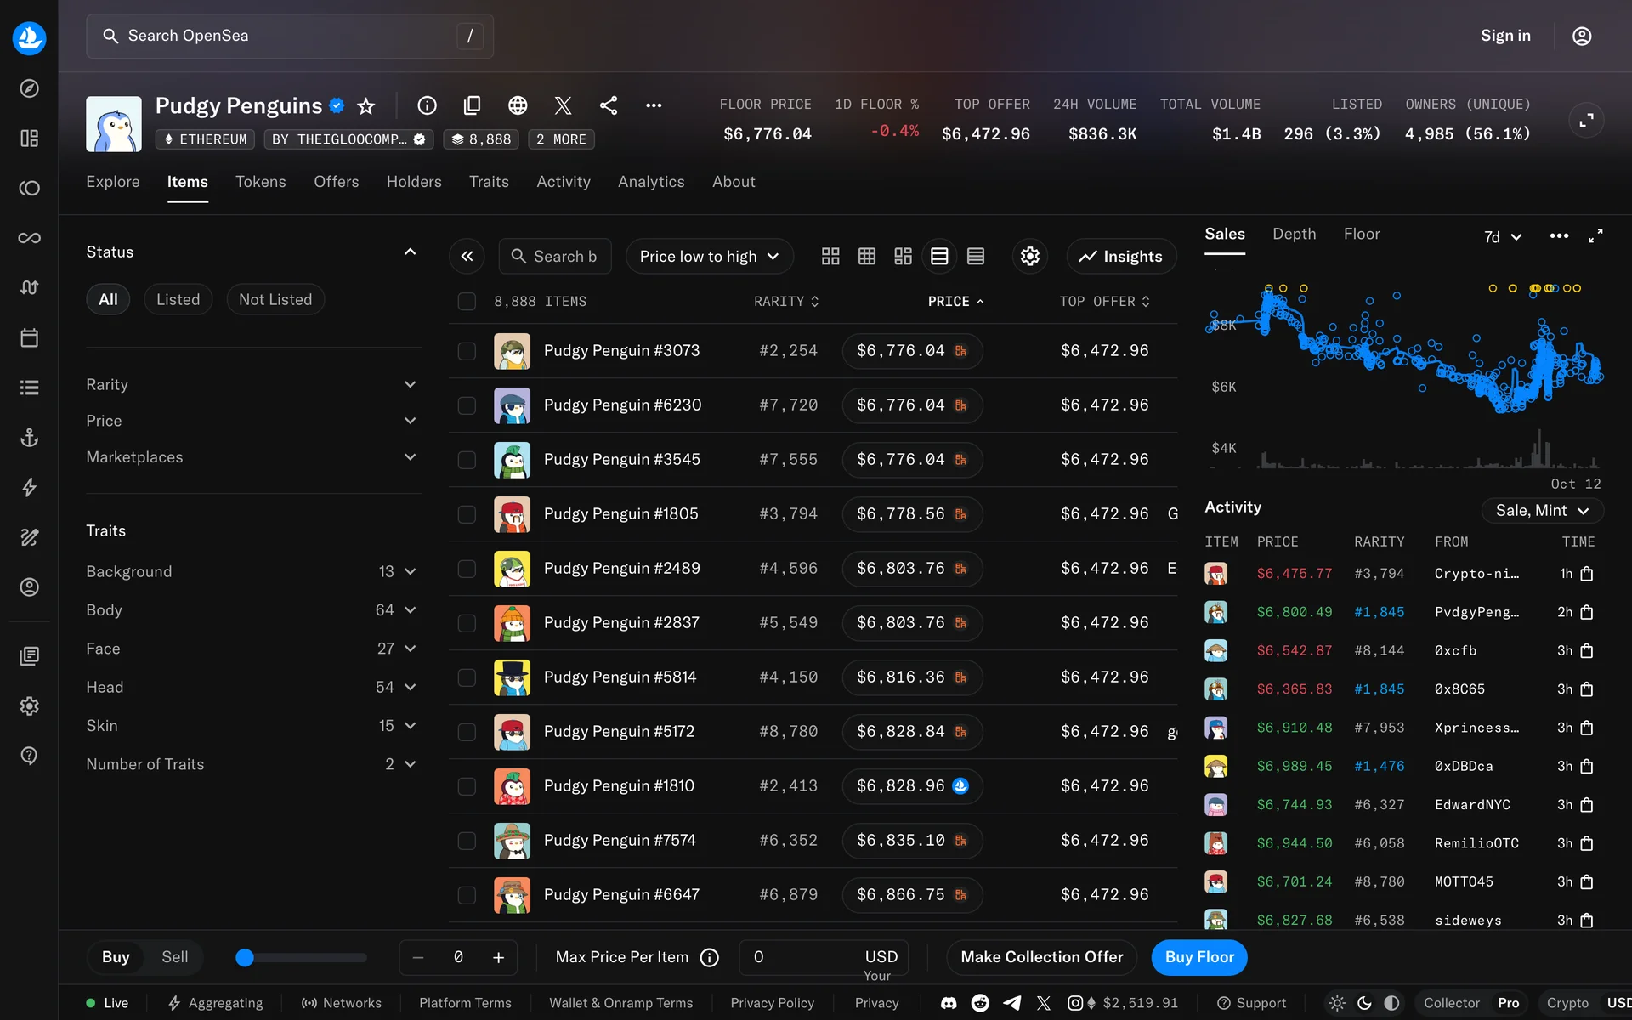1632x1020 pixels.
Task: Click the Max Price Per Item USD field
Action: pyautogui.click(x=824, y=957)
